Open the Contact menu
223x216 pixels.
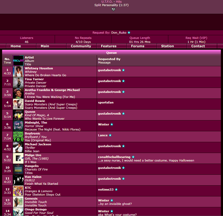(x=198, y=46)
